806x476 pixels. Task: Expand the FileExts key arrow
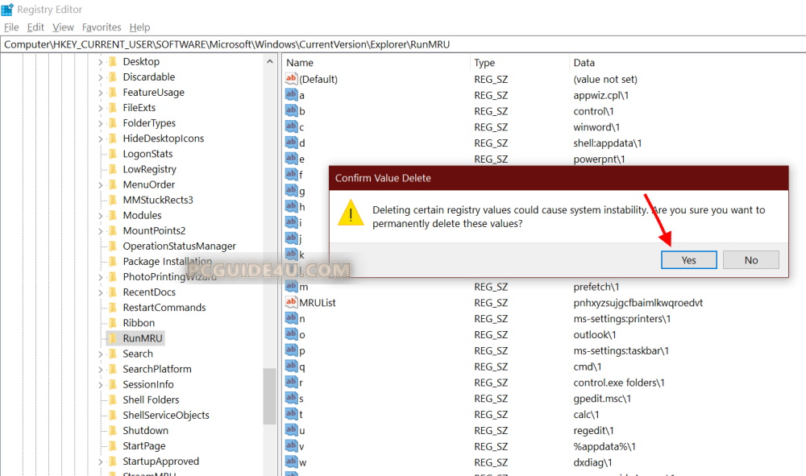(101, 108)
